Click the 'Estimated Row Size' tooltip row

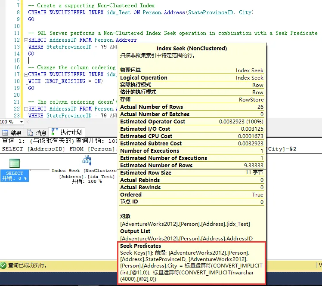click(x=192, y=173)
